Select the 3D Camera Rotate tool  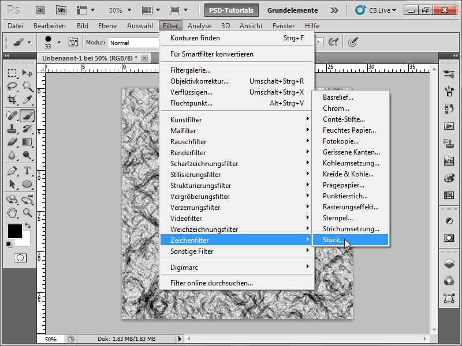coord(27,200)
